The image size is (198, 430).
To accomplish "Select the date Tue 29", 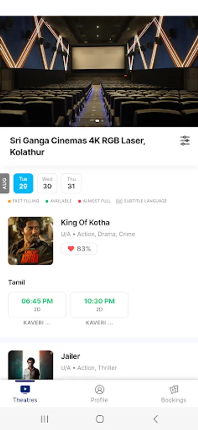I will 23,183.
